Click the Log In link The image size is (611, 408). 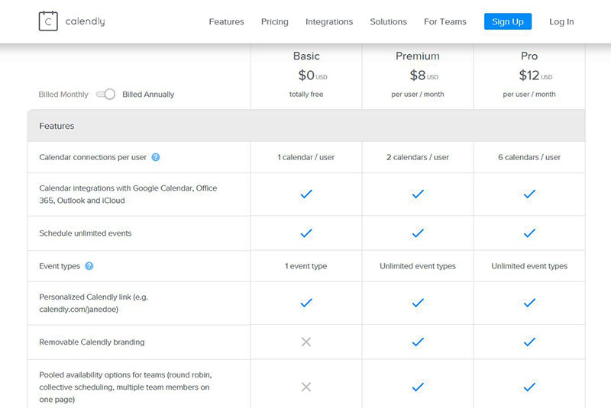pos(561,22)
